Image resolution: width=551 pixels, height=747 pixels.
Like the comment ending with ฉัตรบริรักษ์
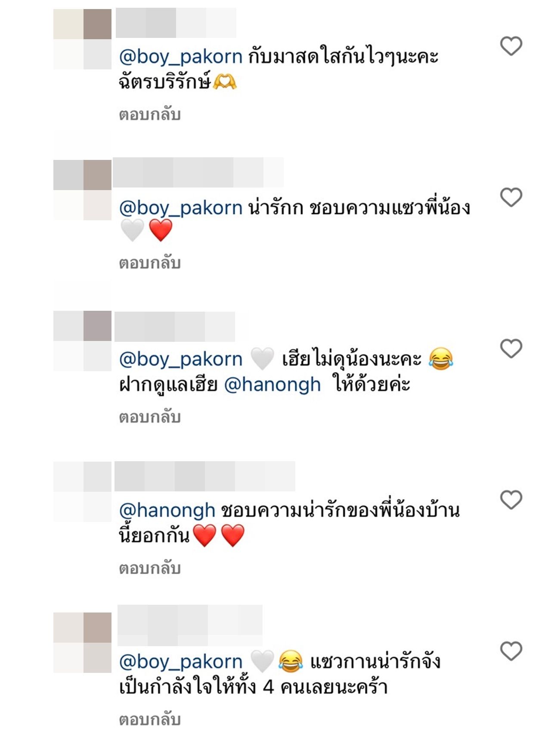tap(511, 46)
